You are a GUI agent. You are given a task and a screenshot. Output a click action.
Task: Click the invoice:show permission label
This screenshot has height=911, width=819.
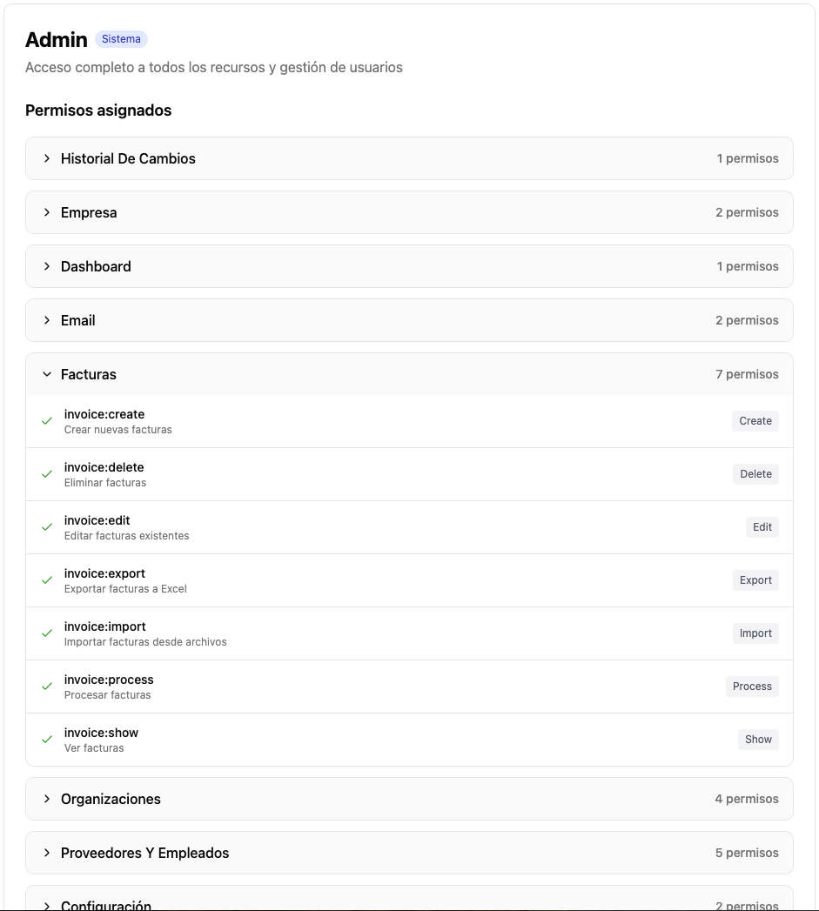(x=101, y=733)
